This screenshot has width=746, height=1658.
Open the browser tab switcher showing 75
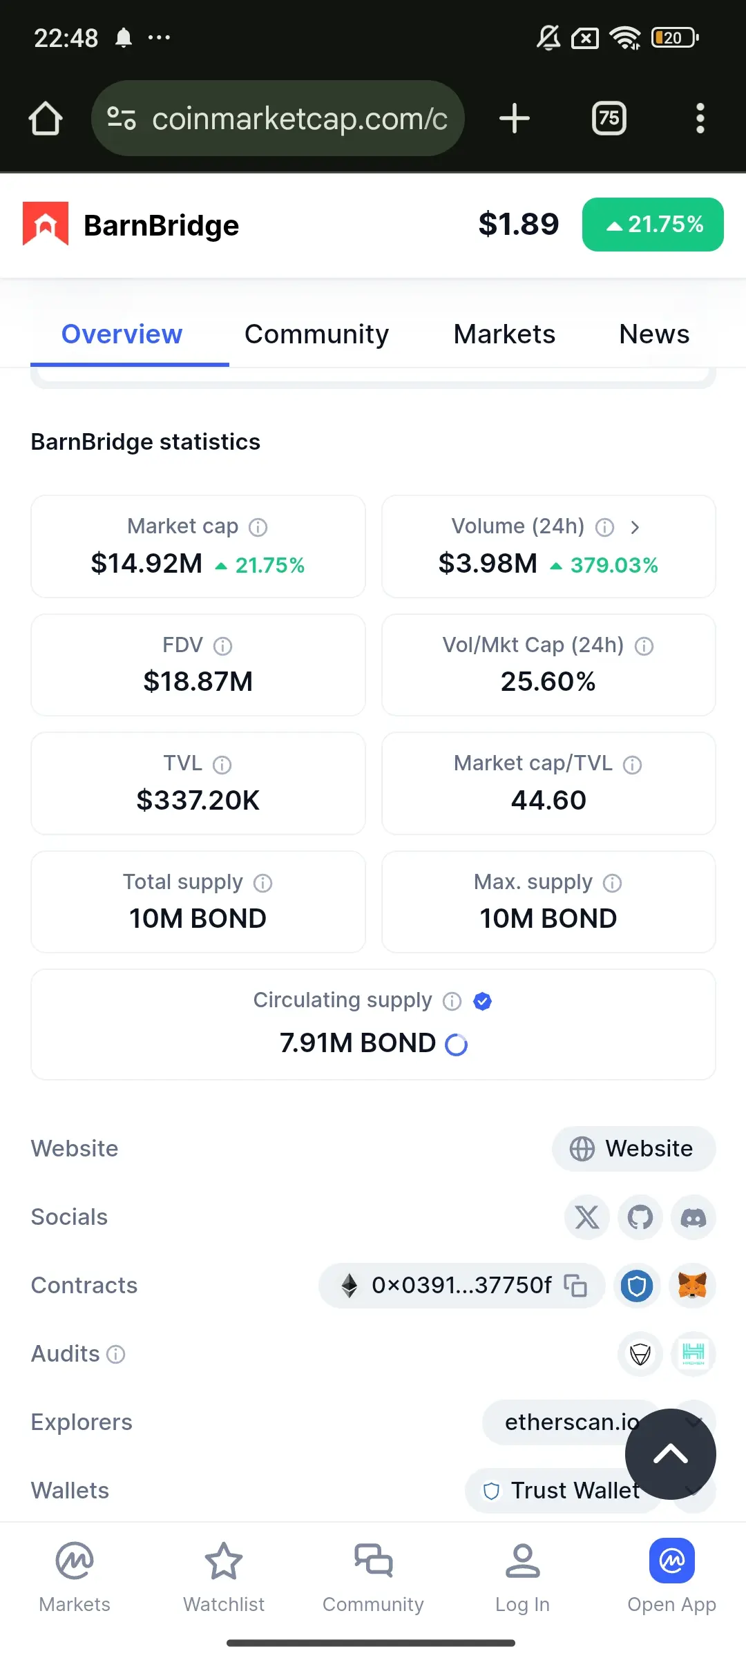pyautogui.click(x=609, y=118)
